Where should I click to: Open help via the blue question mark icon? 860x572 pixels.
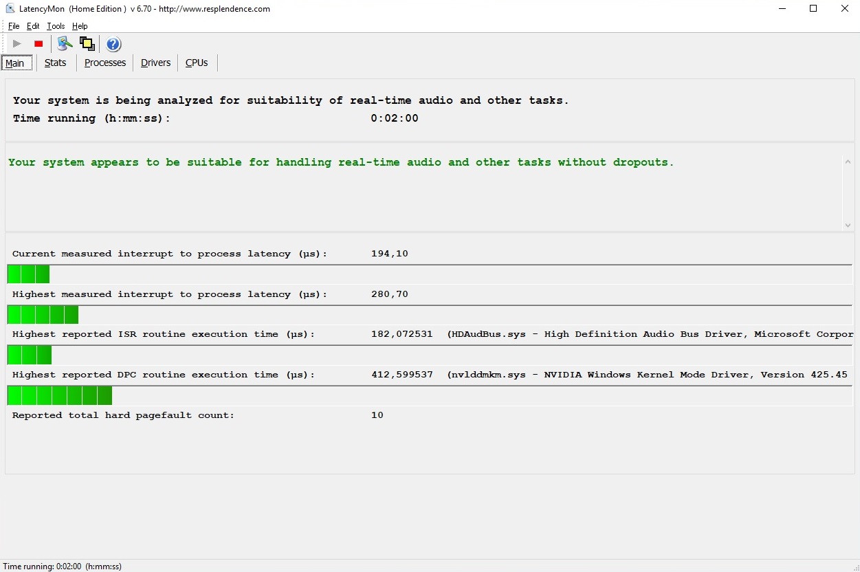coord(113,45)
